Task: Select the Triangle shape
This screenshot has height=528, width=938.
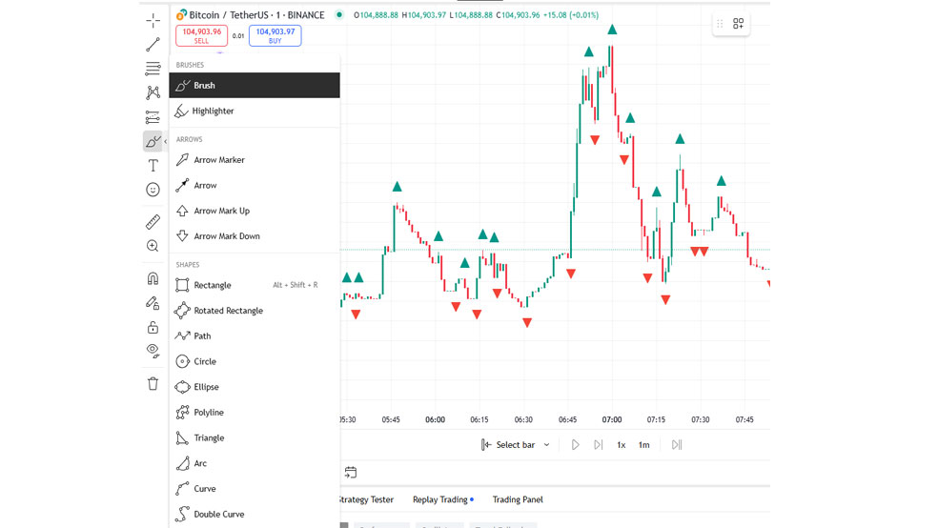Action: click(255, 437)
